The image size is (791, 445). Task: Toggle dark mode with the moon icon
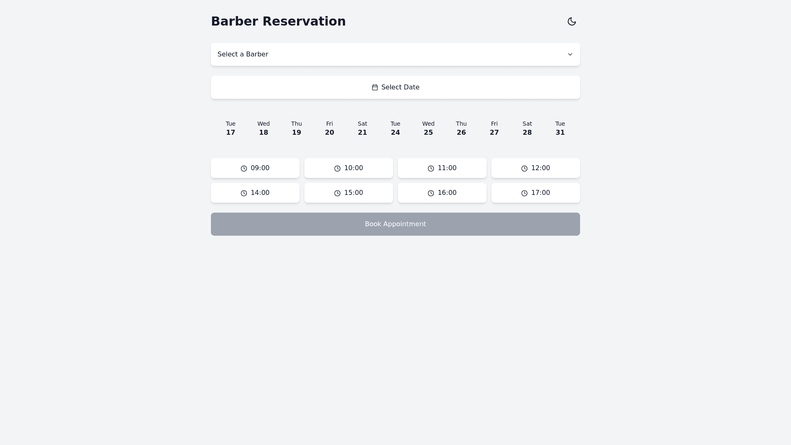pyautogui.click(x=571, y=21)
